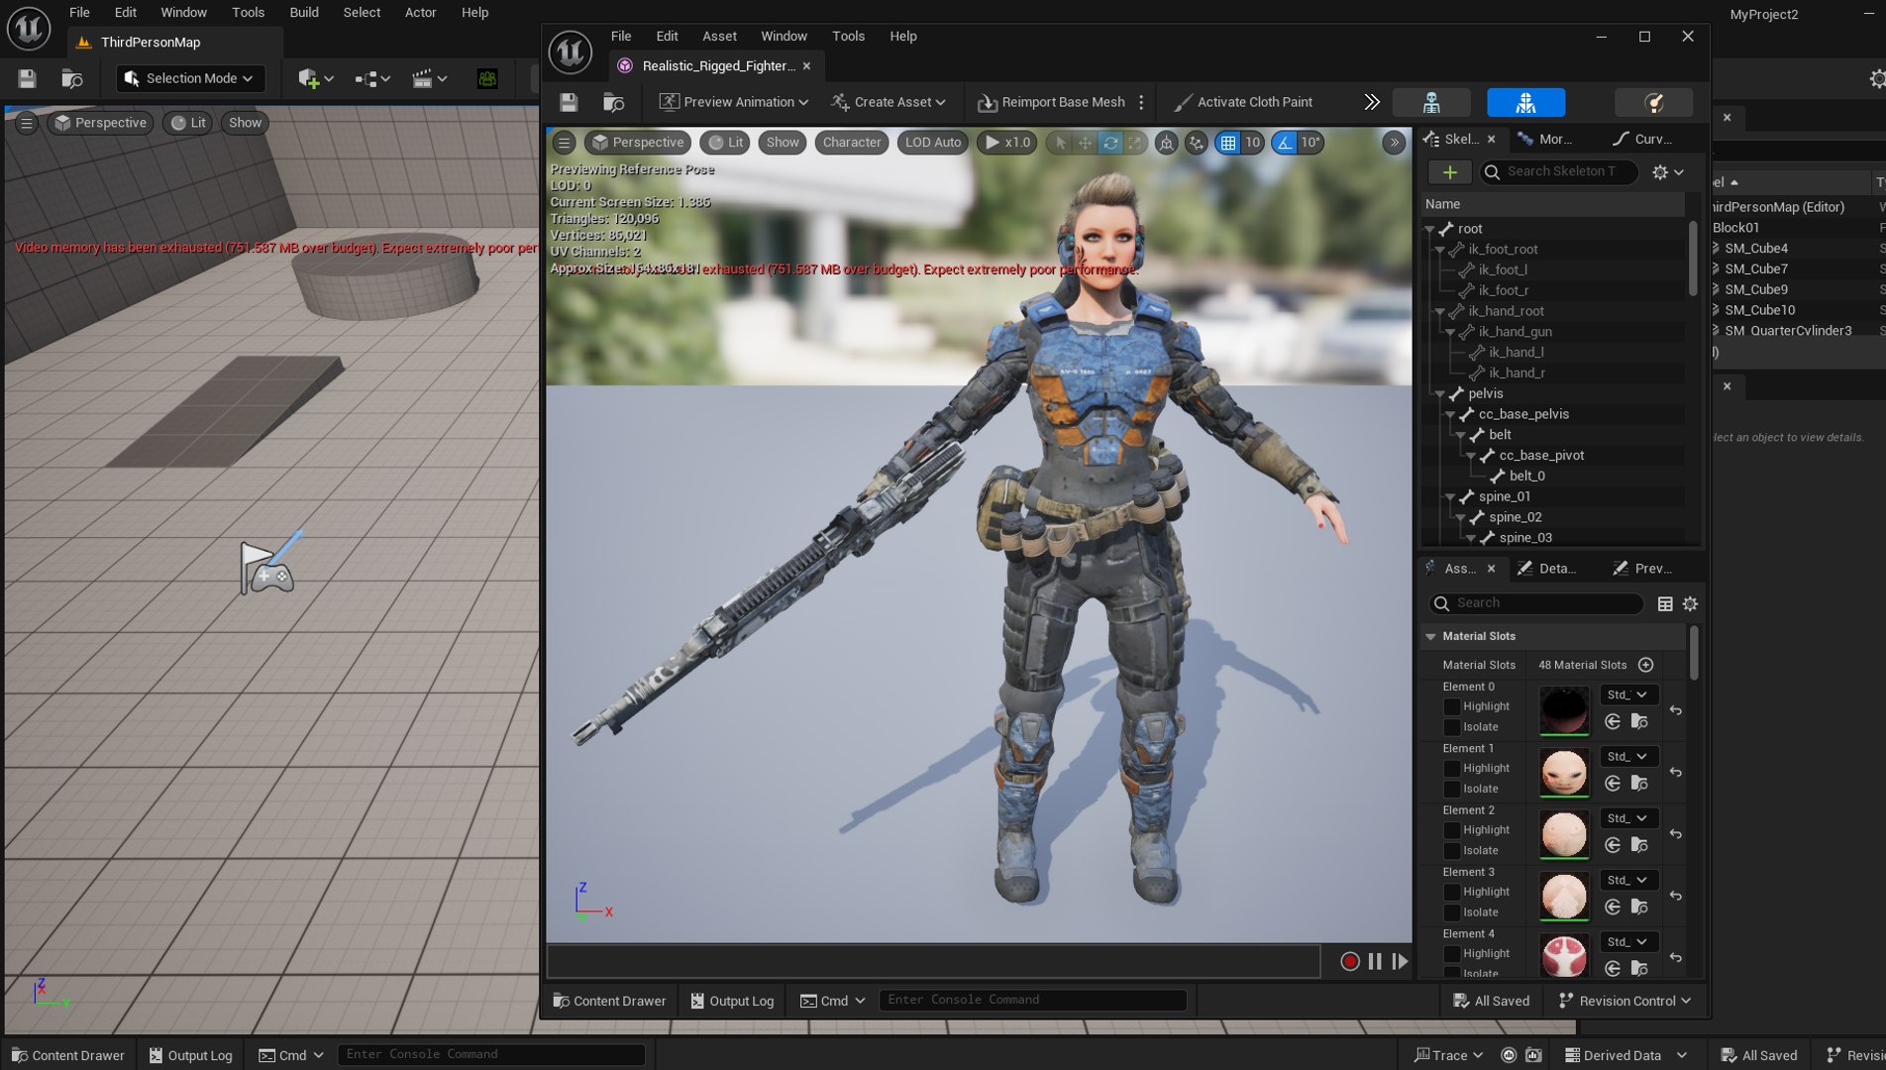Enable Isolate for Element 2
Image resolution: width=1886 pixels, height=1070 pixels.
click(x=1451, y=851)
